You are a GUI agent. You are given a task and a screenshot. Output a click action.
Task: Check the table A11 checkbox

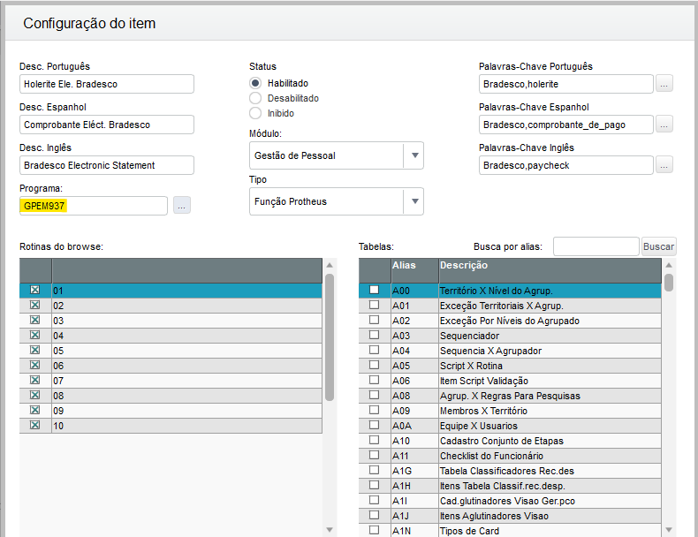click(x=374, y=455)
